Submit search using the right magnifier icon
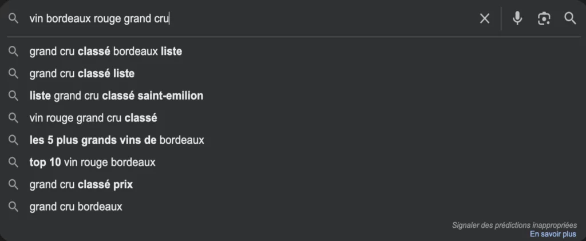The image size is (586, 241). coord(570,18)
